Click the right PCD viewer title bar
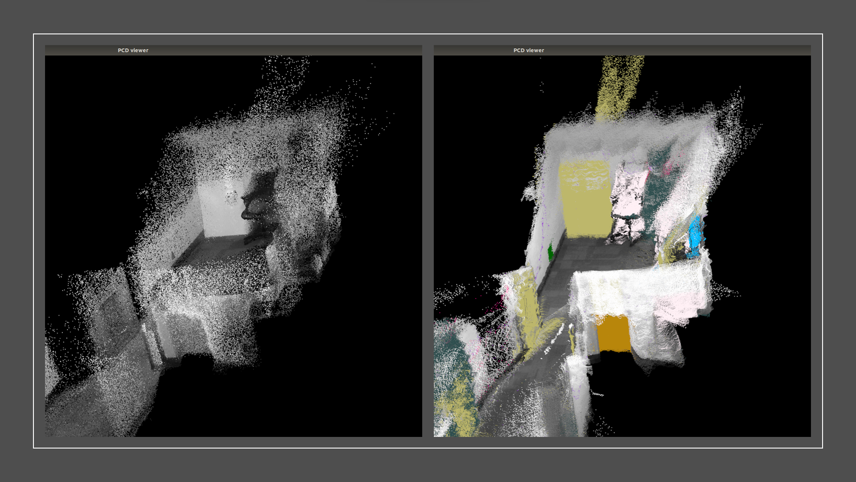Screen dimensions: 856x482 (622, 50)
